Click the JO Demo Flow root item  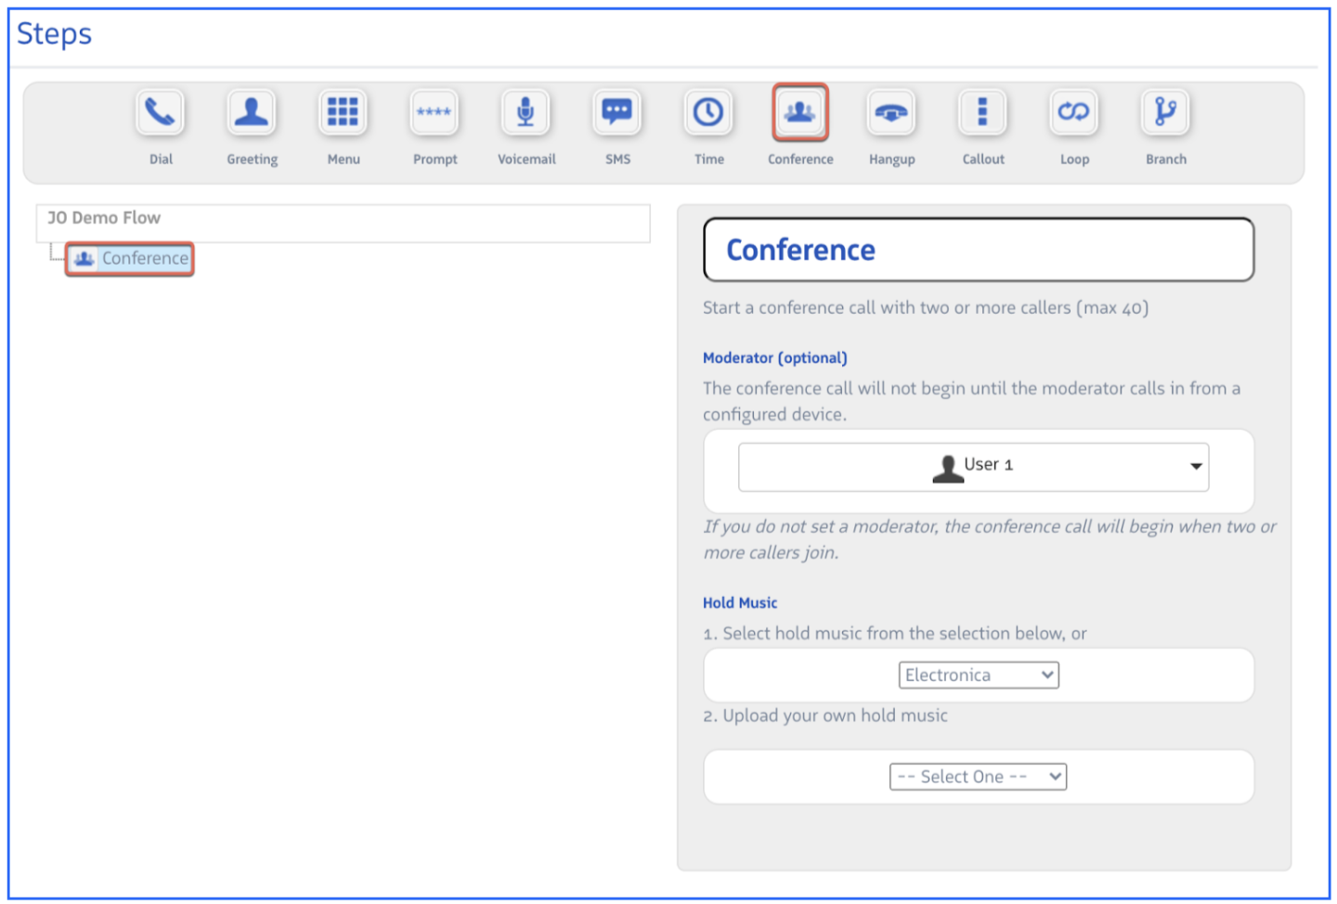104,218
